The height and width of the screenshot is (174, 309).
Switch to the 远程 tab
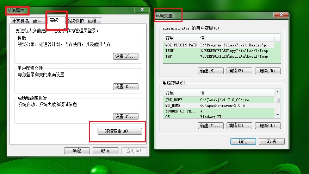[94, 21]
